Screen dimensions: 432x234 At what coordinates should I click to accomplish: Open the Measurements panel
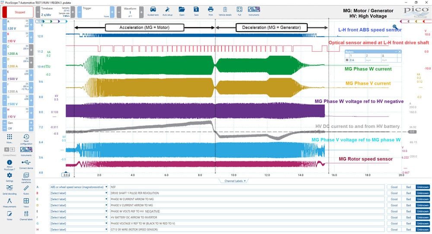(10, 202)
